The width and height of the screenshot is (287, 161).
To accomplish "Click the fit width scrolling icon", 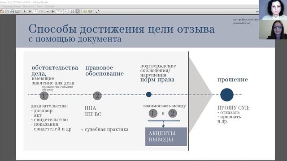I will click(x=72, y=12).
